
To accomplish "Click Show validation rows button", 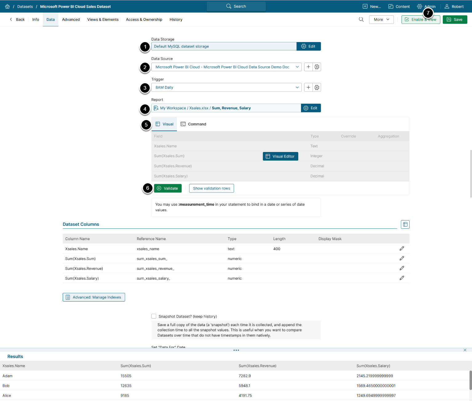I will pyautogui.click(x=211, y=189).
